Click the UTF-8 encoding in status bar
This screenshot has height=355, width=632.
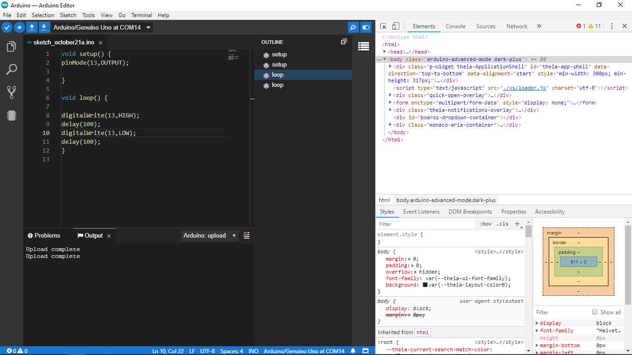tap(207, 351)
